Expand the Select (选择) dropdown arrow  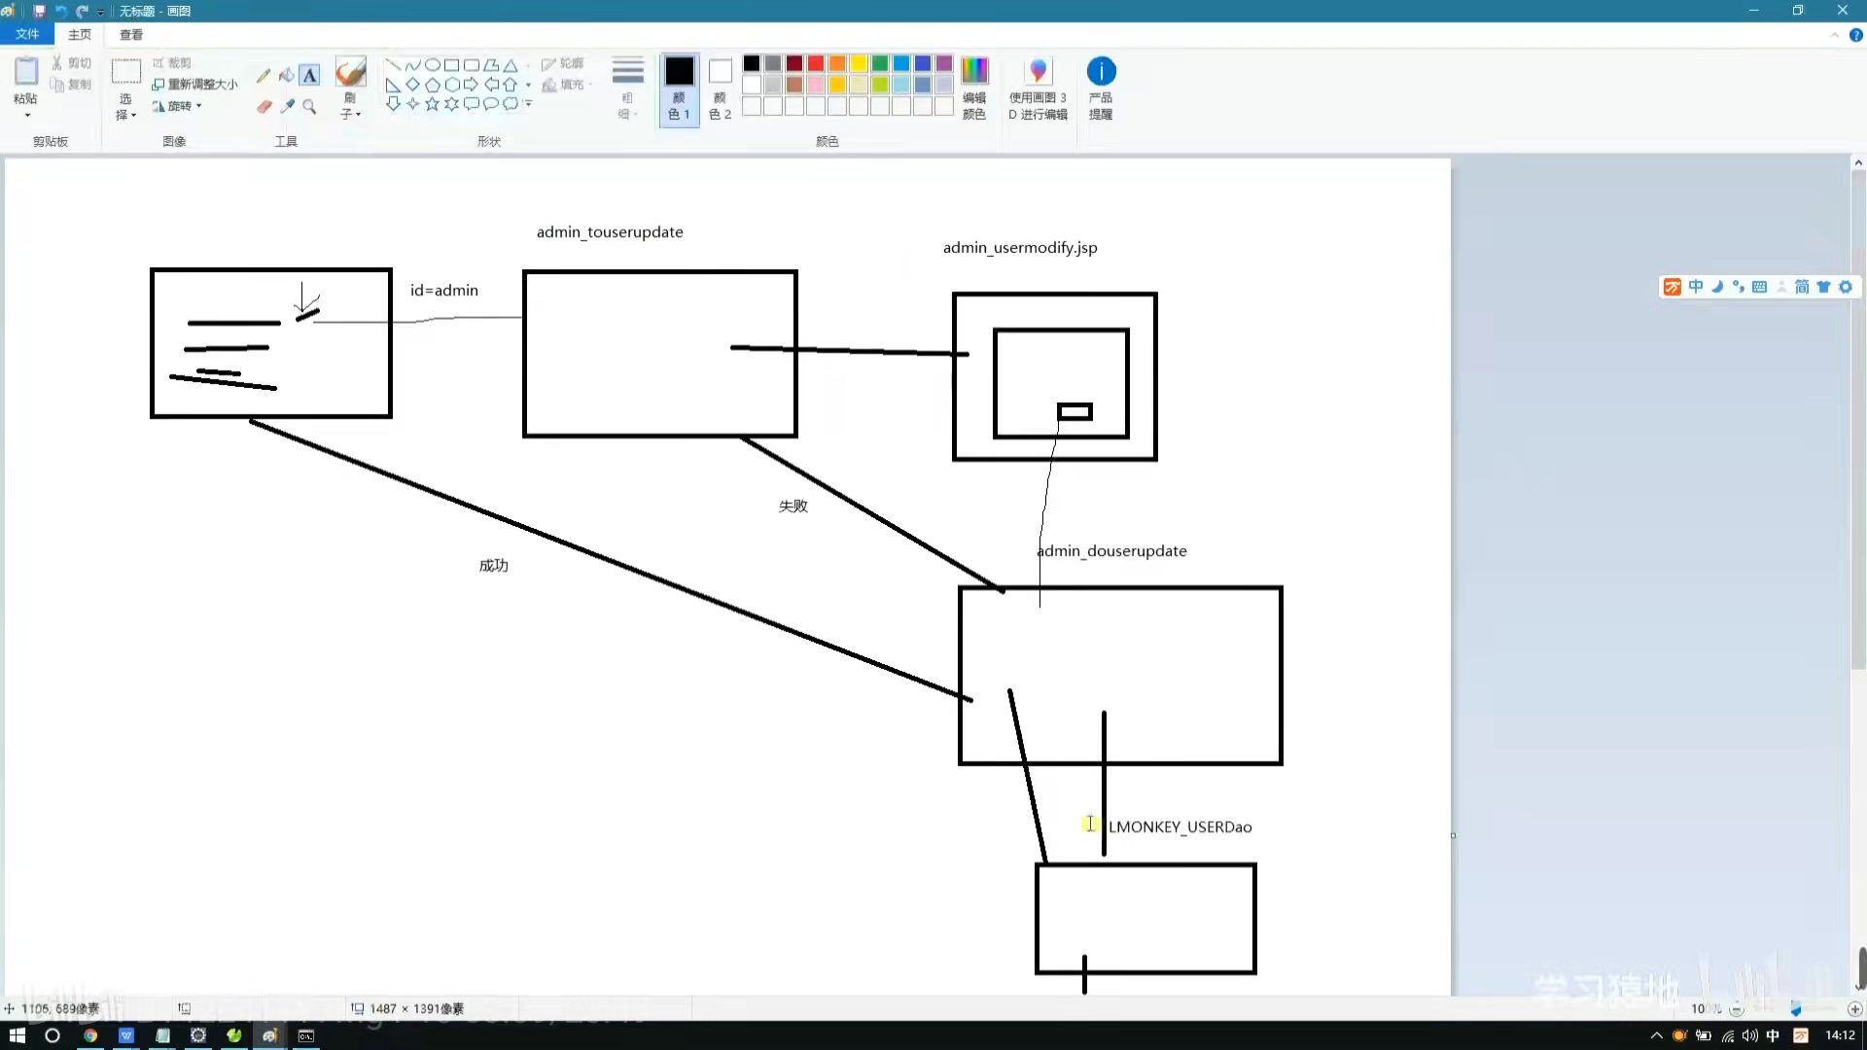pos(133,115)
